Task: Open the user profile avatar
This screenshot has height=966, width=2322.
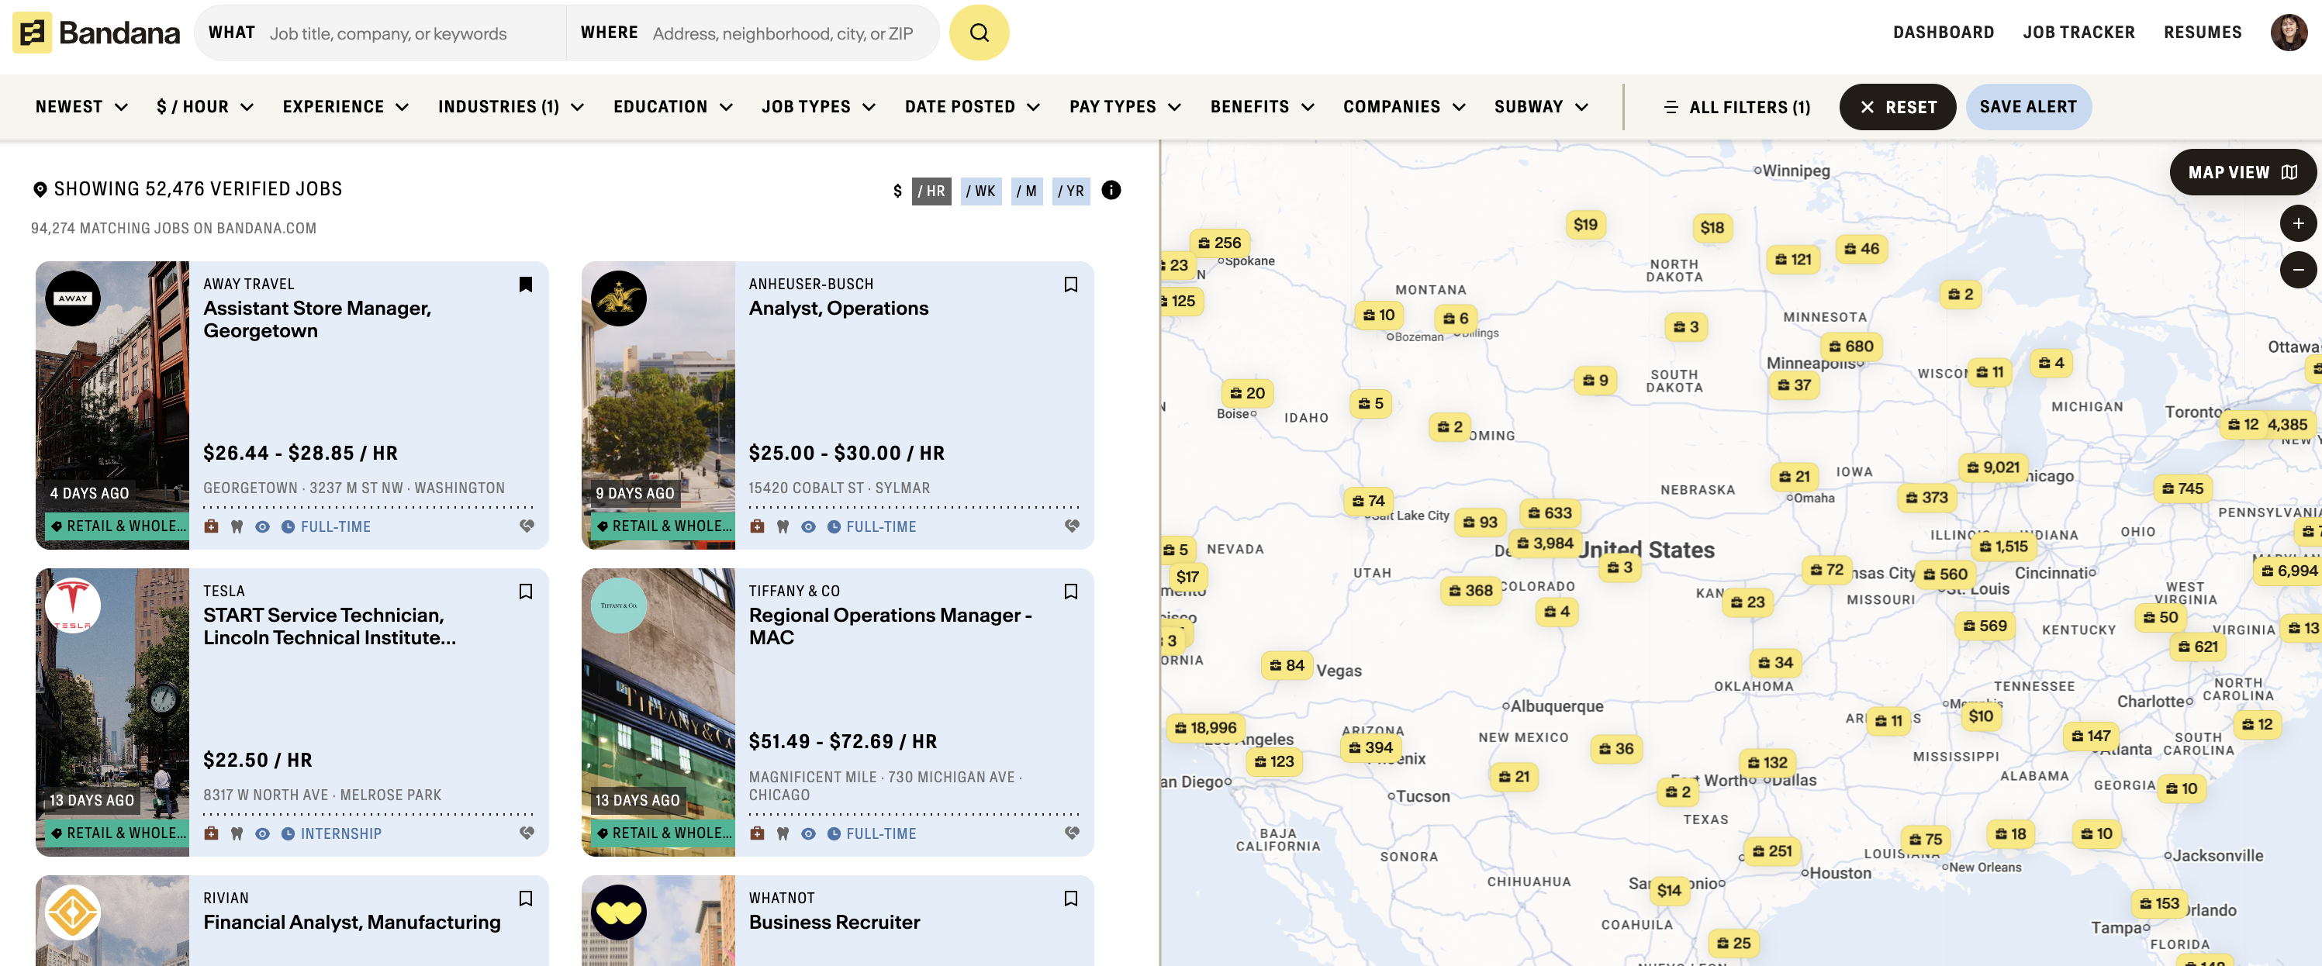Action: pyautogui.click(x=2288, y=33)
